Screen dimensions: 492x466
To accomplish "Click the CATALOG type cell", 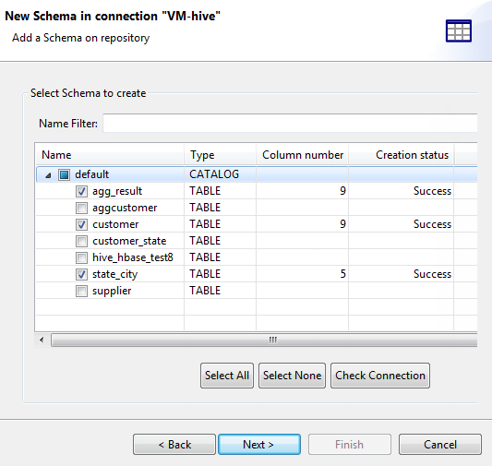I will (214, 174).
